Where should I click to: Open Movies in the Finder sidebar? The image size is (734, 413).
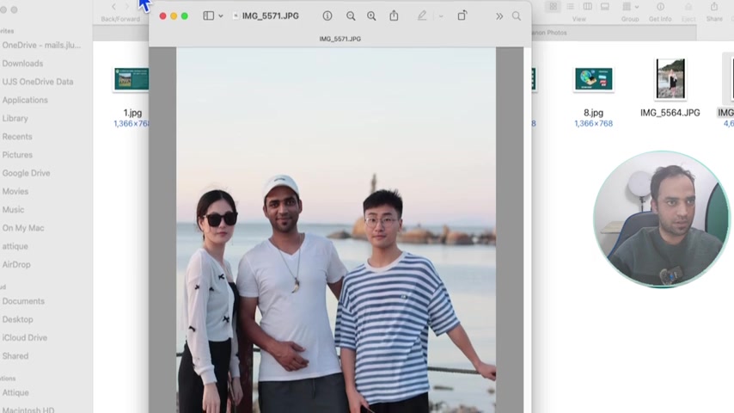pos(15,191)
